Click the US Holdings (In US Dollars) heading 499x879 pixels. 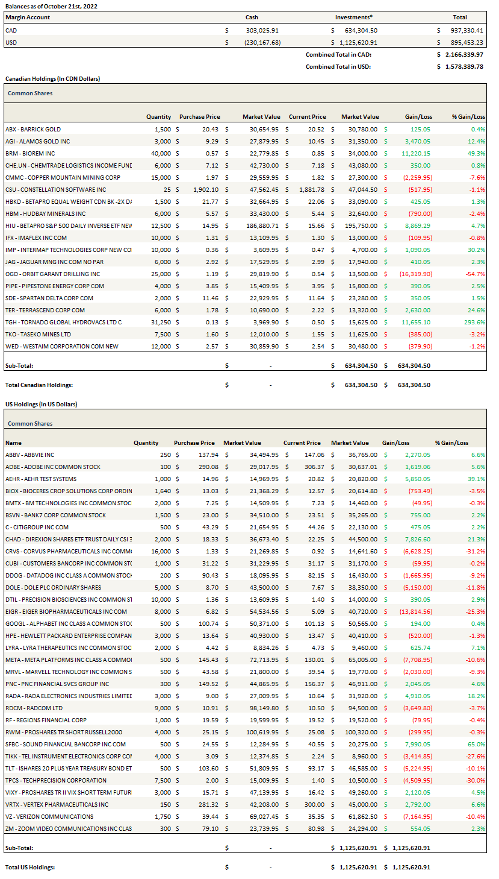click(x=41, y=404)
